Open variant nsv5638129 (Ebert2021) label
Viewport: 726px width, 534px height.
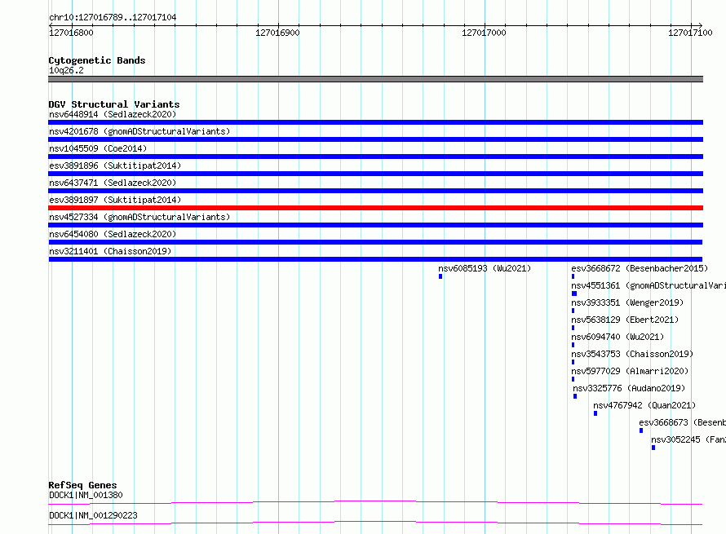(625, 320)
